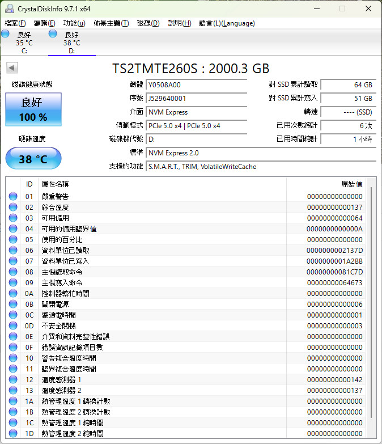Open the 語言(L)(Language) menu

[227, 23]
